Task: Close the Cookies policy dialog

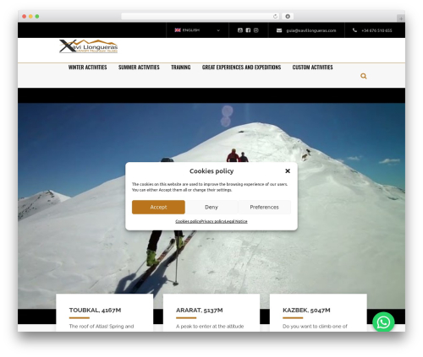Action: (x=288, y=170)
